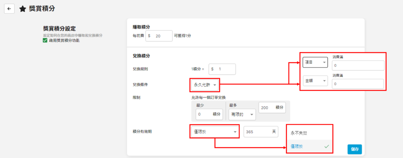Click the checkmark next to 僅限於 option

click(x=326, y=146)
